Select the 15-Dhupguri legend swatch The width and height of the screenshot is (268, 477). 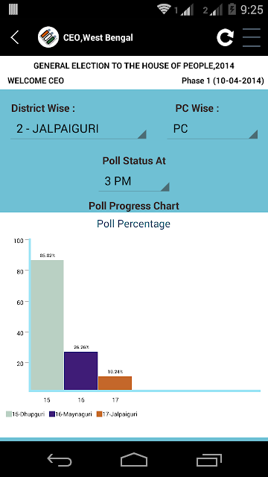(9, 414)
